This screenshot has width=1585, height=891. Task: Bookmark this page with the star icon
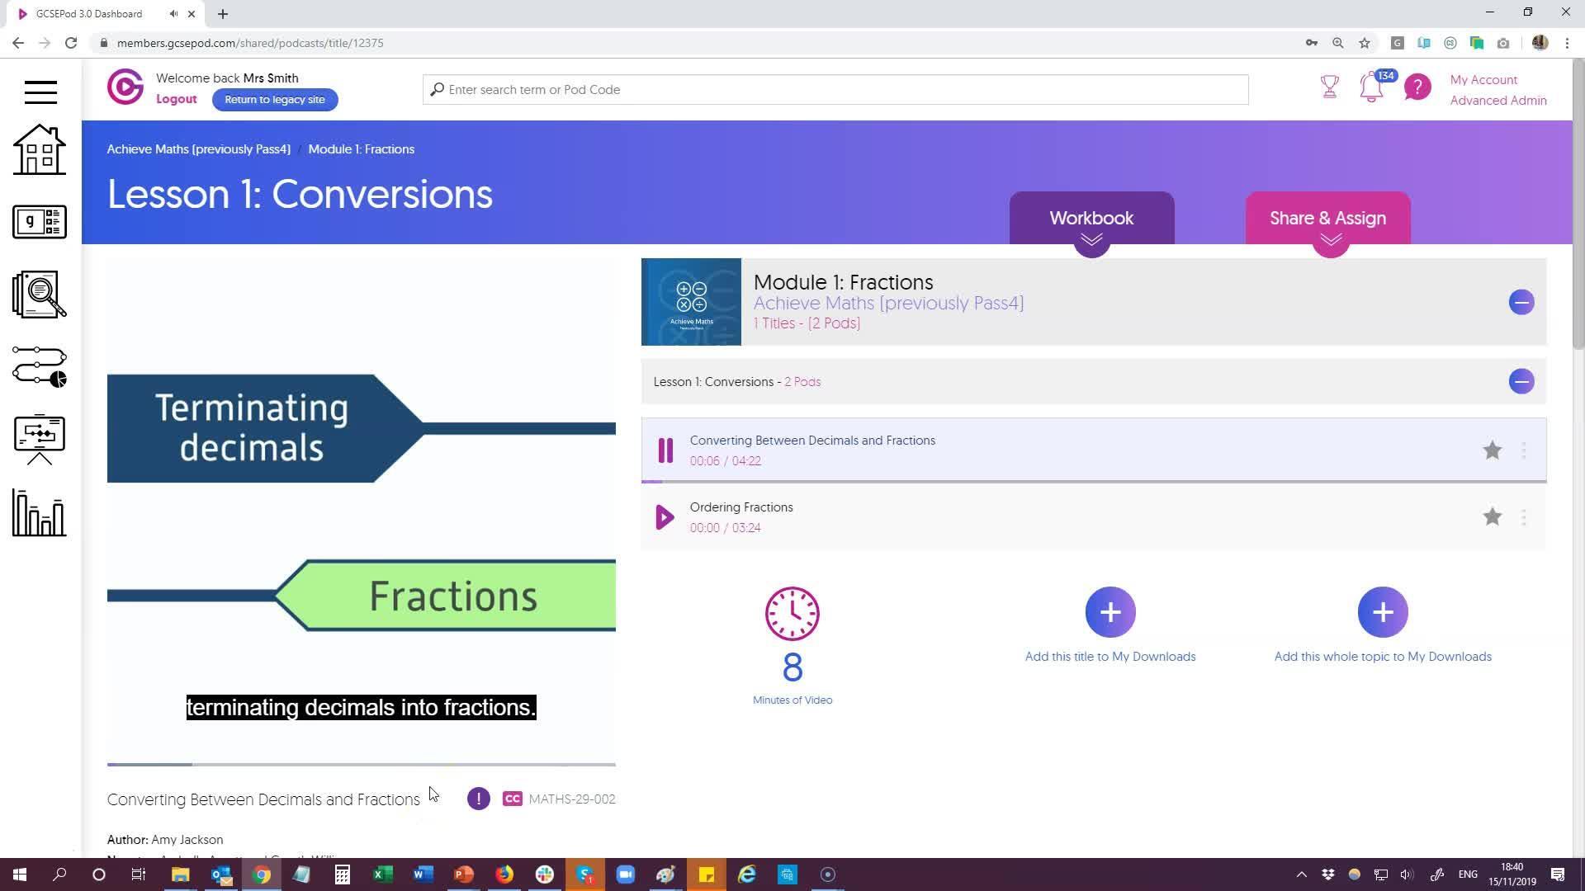[1365, 43]
